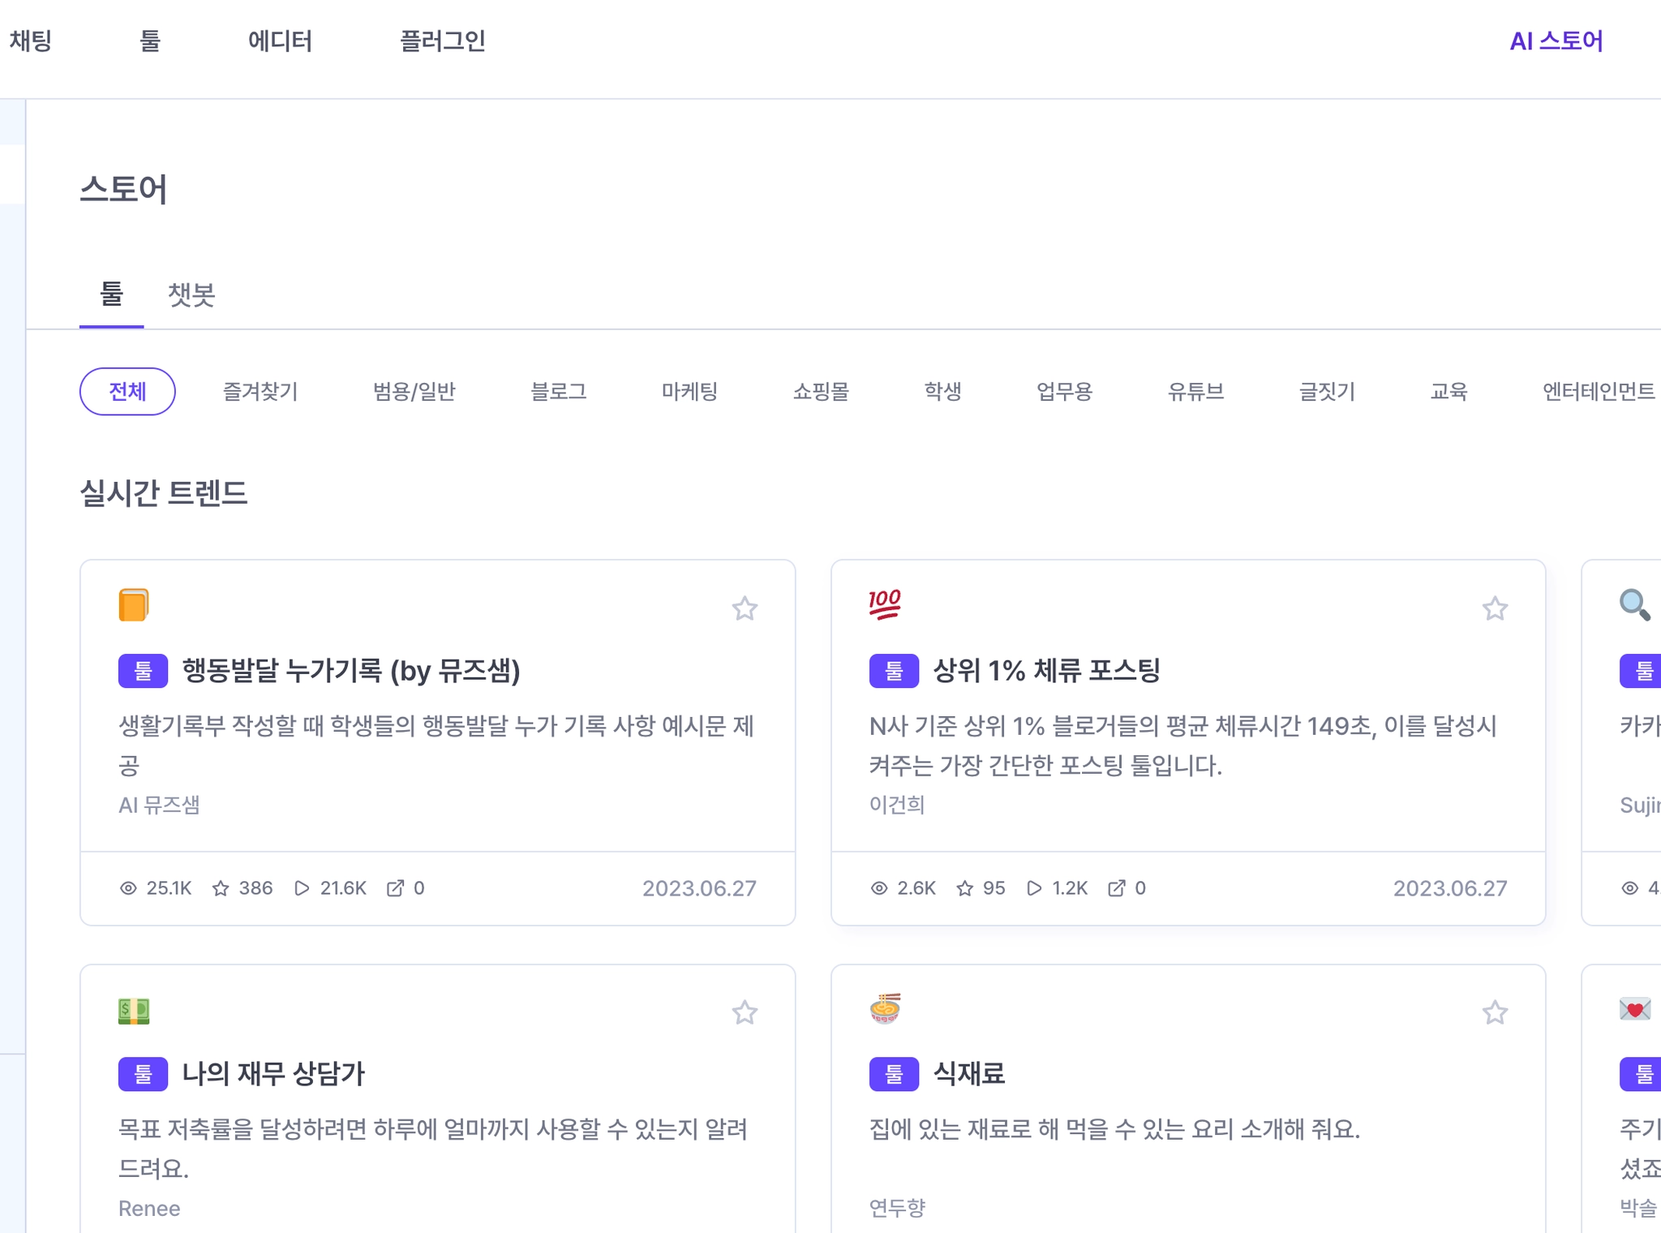1661x1233 pixels.
Task: Favorite the 행동발달 누가기록 tool card
Action: coord(744,608)
